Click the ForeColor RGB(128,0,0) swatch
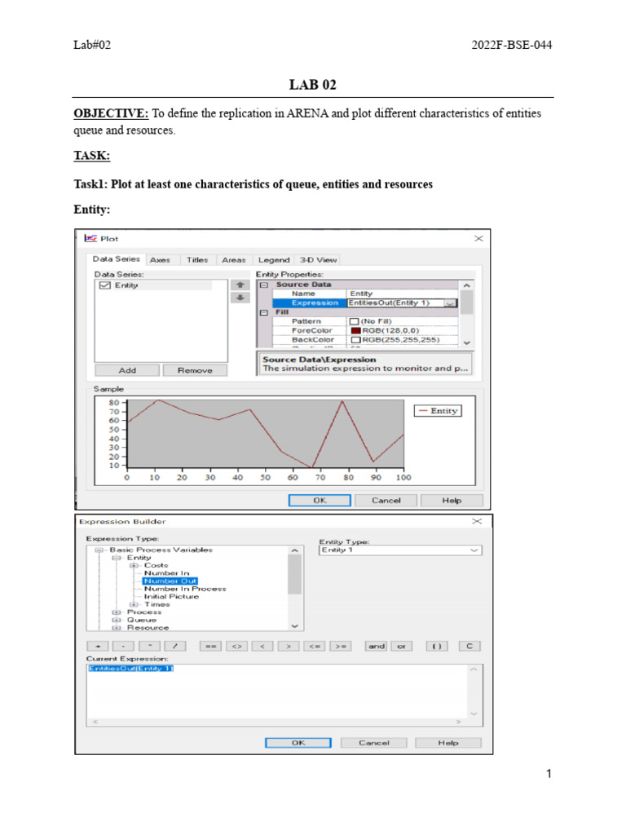 point(355,331)
